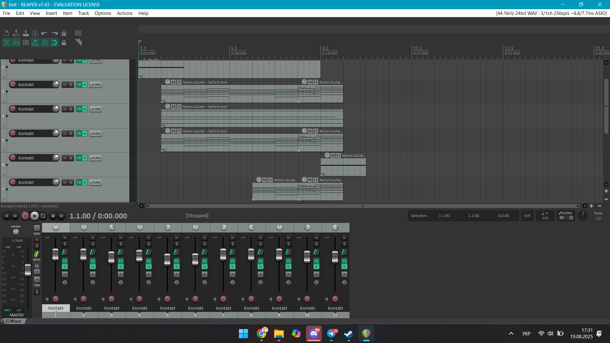610x343 pixels.
Task: Mute the Kontakt track number 3
Action: [x=65, y=84]
